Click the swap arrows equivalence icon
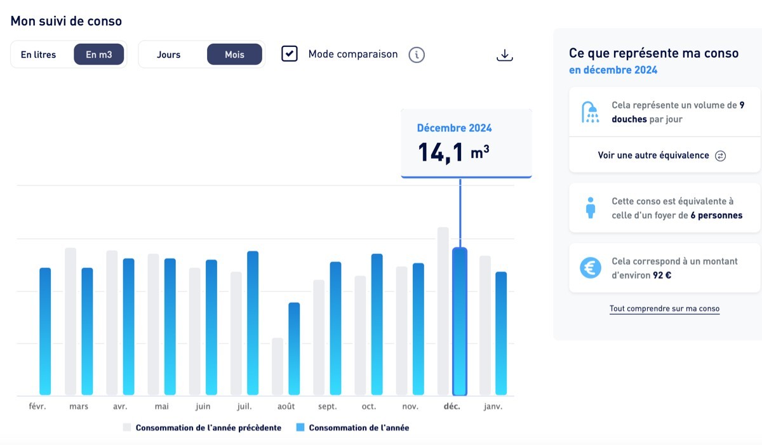Image resolution: width=762 pixels, height=445 pixels. pyautogui.click(x=720, y=156)
